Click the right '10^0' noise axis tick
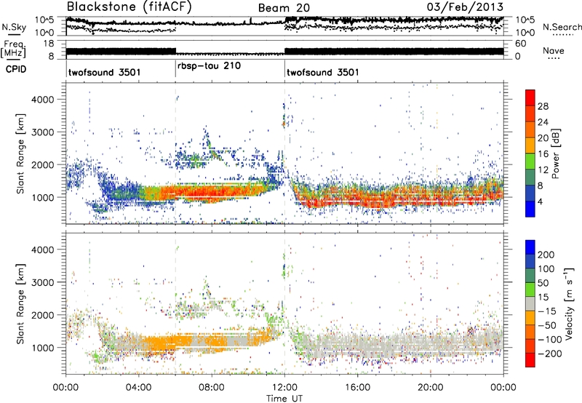This screenshot has width=582, height=403. (525, 33)
